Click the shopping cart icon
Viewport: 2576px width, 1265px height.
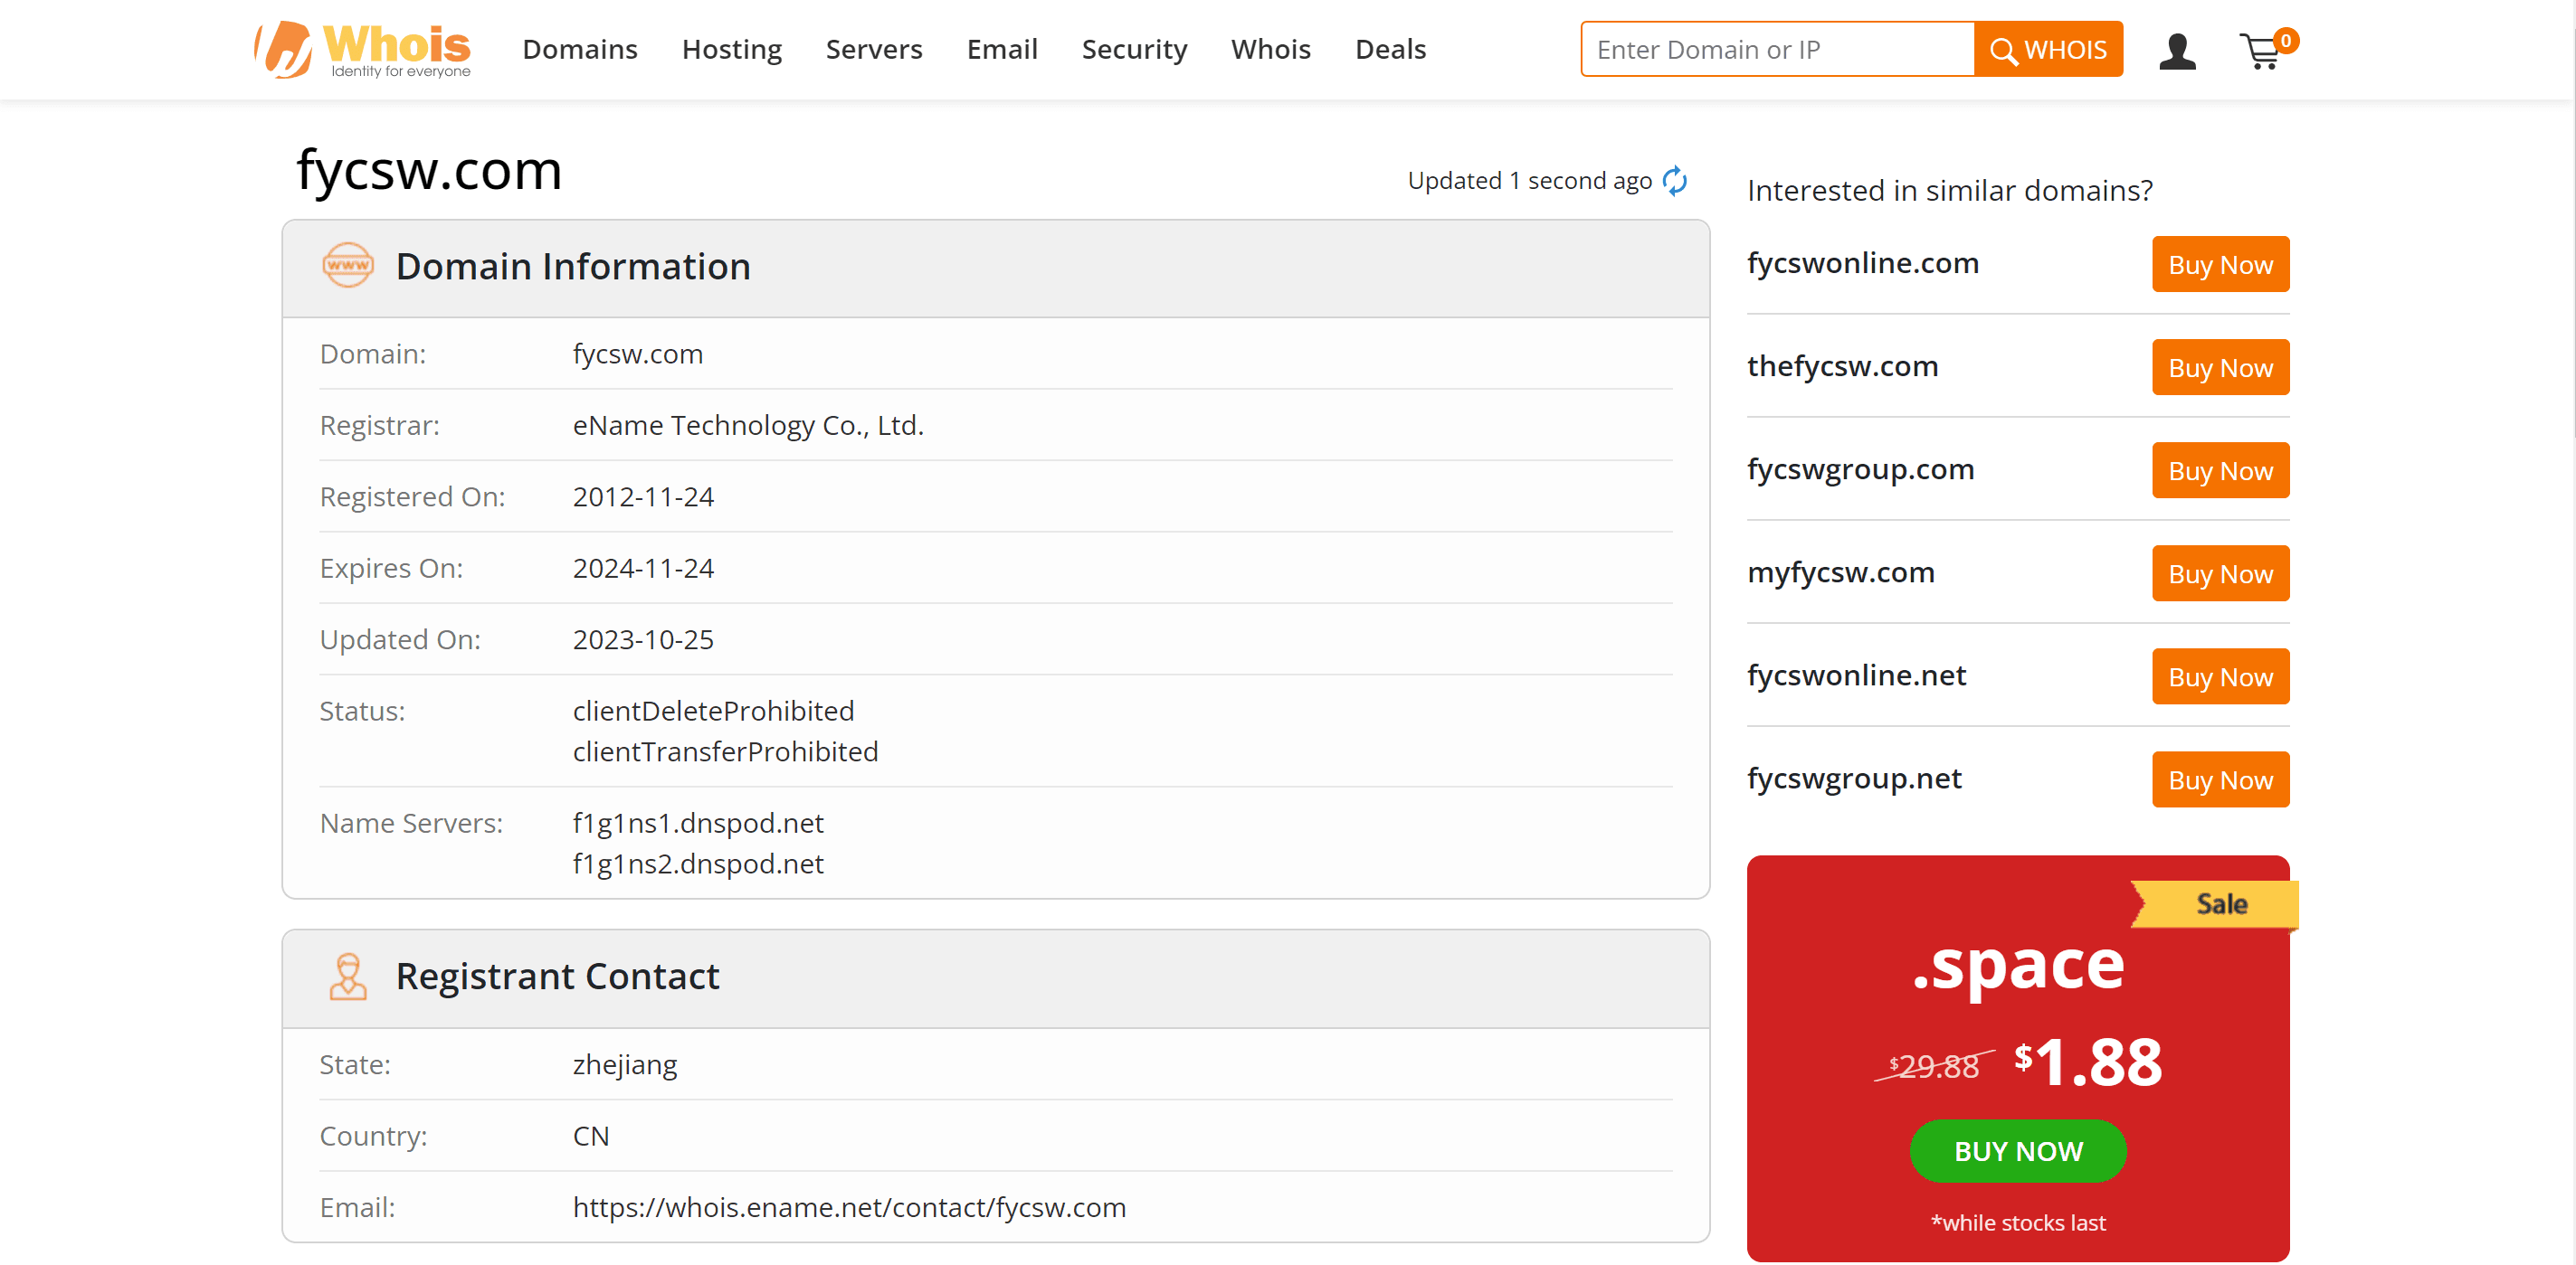point(2266,49)
